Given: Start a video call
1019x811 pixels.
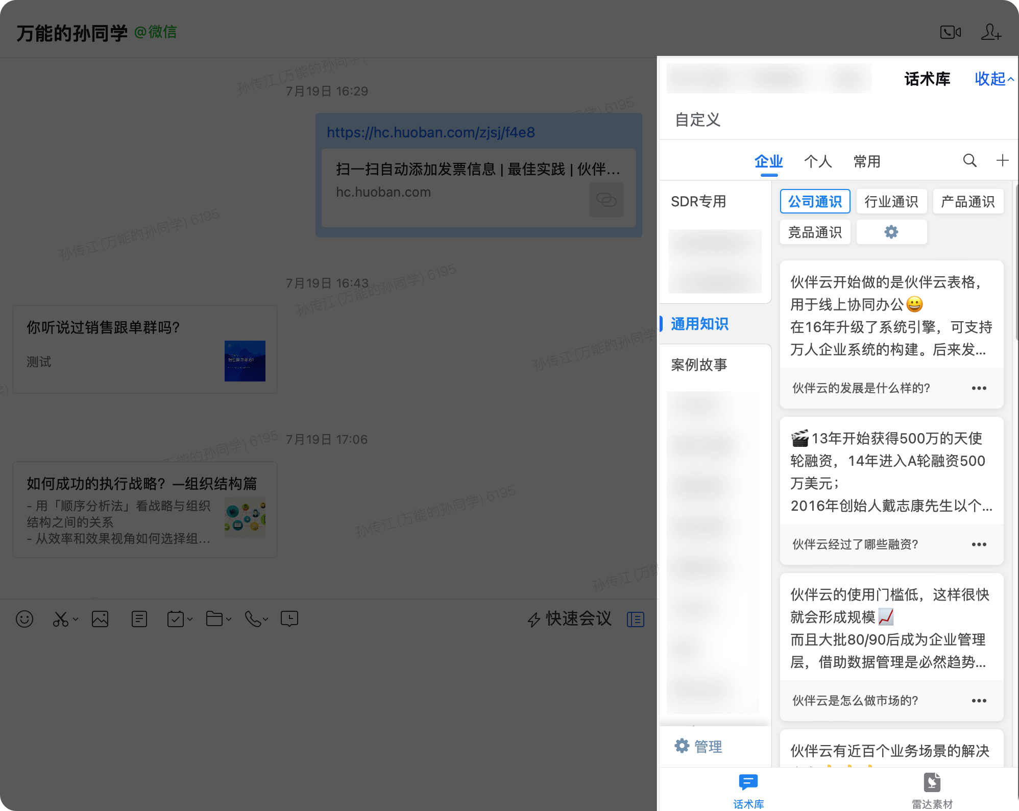Looking at the screenshot, I should (x=950, y=32).
